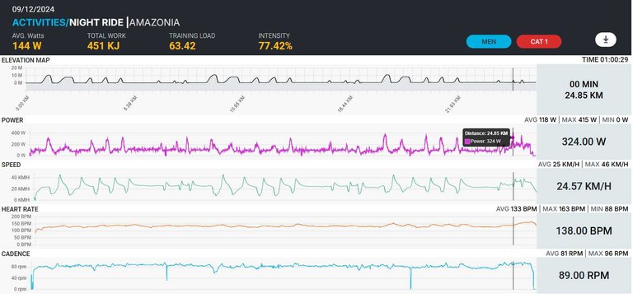Select the CAT 1 red pill
Screen dimensions: 633x298
tap(538, 41)
